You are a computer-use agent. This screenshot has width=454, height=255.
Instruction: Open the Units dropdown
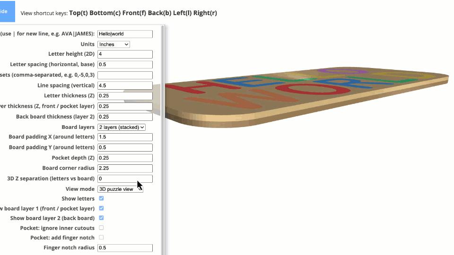(113, 44)
